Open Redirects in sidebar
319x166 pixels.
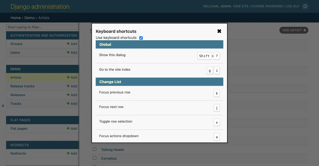coord(18,153)
